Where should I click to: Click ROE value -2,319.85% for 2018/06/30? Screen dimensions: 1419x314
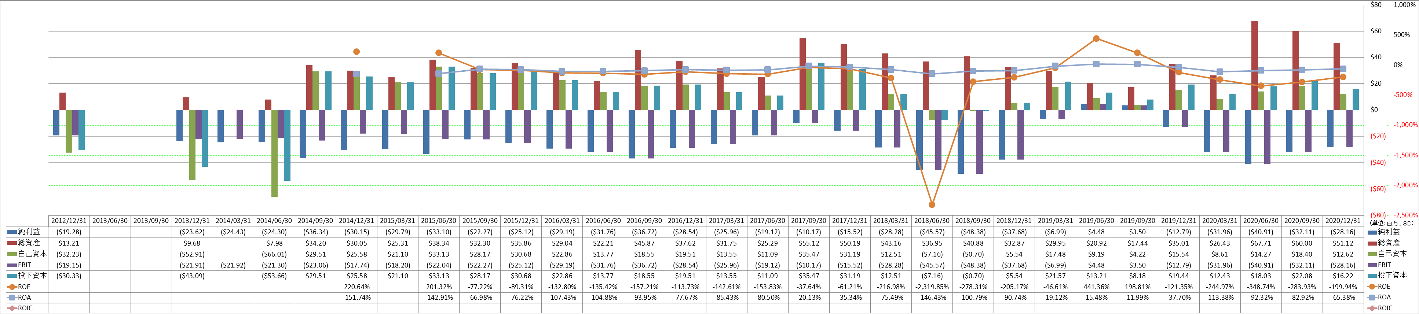(932, 287)
